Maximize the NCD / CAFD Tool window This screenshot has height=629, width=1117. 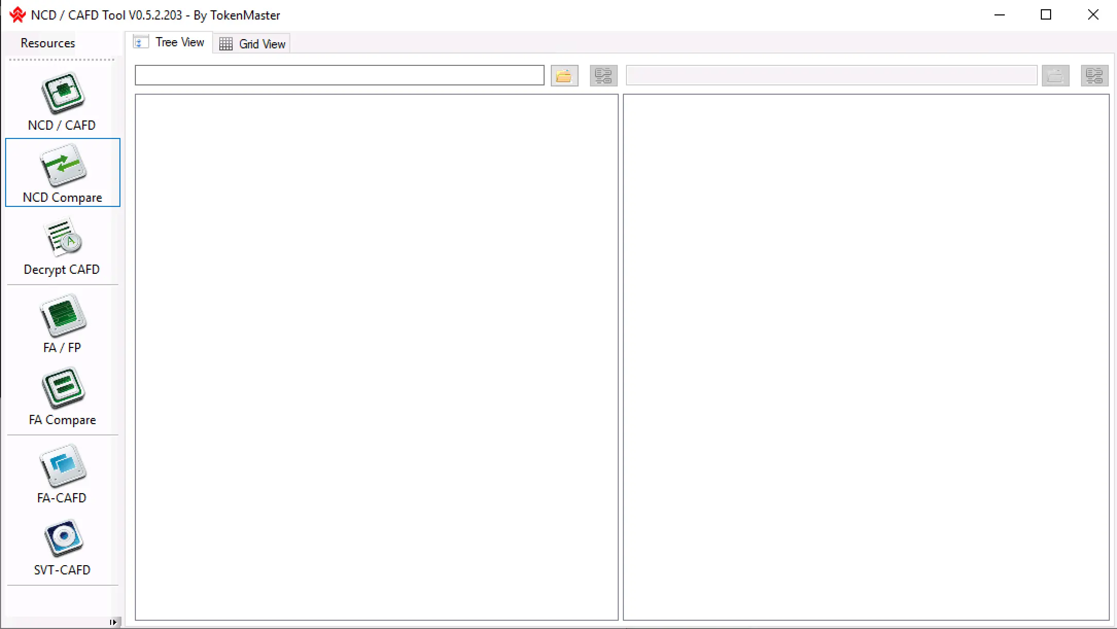[1045, 15]
